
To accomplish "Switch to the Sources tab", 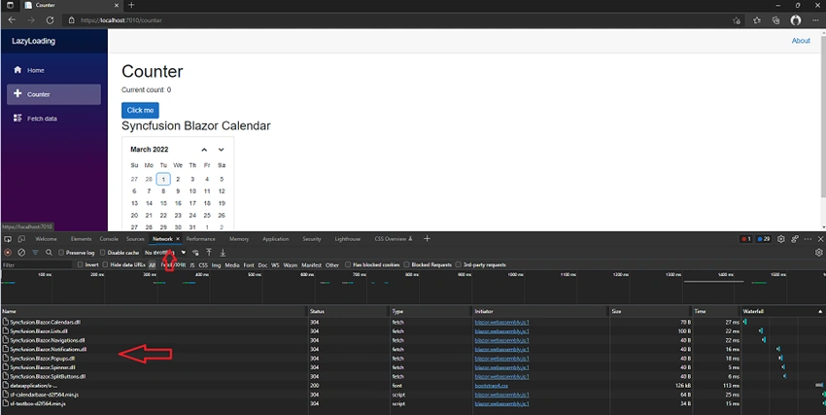I will click(135, 239).
